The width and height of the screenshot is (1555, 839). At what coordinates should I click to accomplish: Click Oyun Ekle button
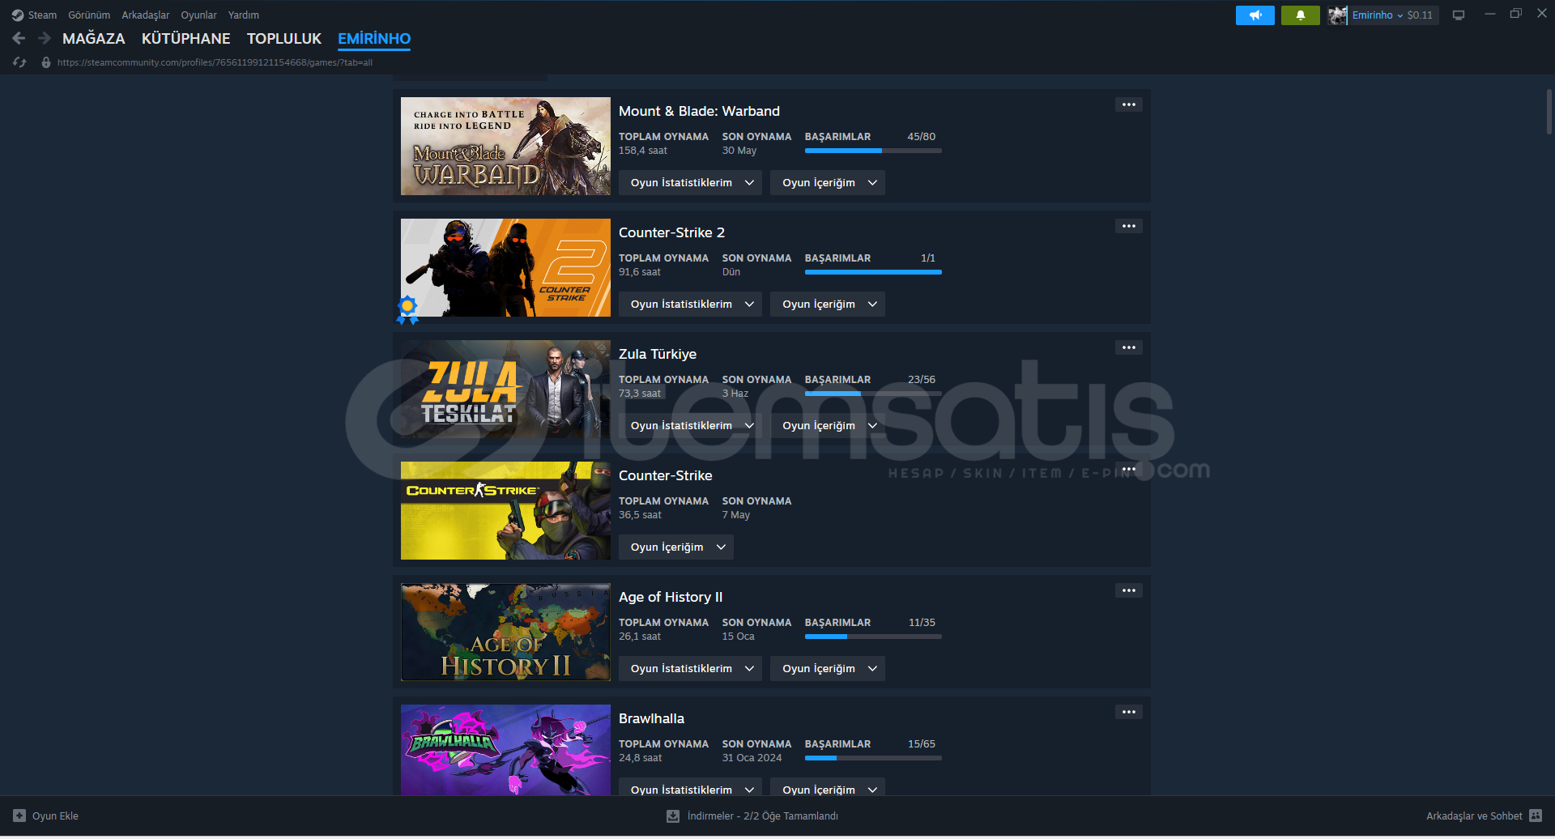point(46,816)
